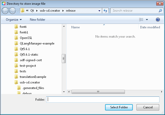Screen dimensions: 165x115
Task: Open the view options dropdown arrow
Action: [x=147, y=20]
